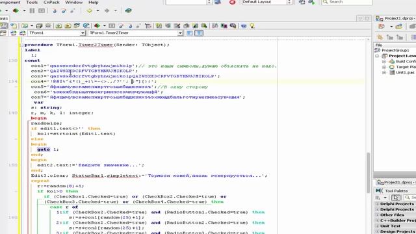This screenshot has height=234, width=416.
Task: Click the code editor vertical scrollbar thumb
Action: [x=369, y=172]
